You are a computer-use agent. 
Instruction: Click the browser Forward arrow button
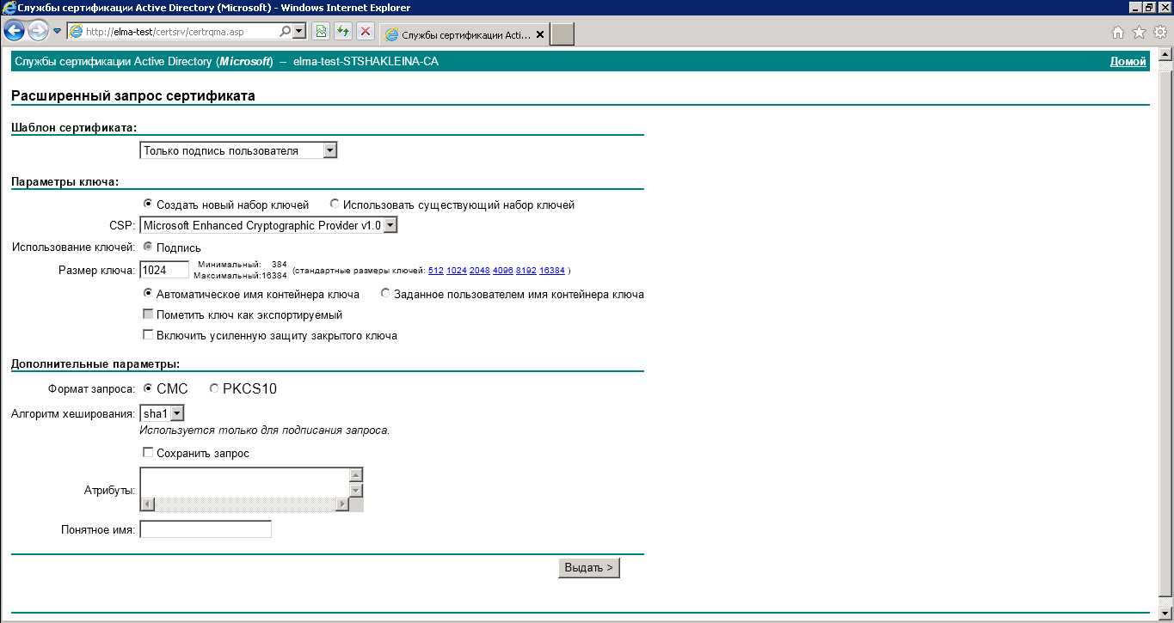(x=38, y=32)
